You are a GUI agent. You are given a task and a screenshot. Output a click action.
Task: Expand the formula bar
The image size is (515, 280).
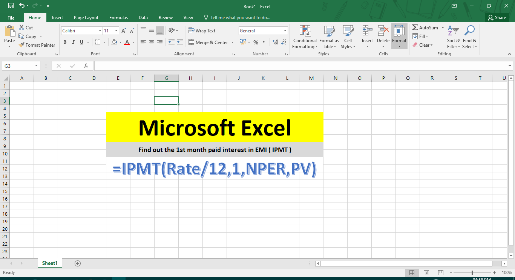click(510, 66)
